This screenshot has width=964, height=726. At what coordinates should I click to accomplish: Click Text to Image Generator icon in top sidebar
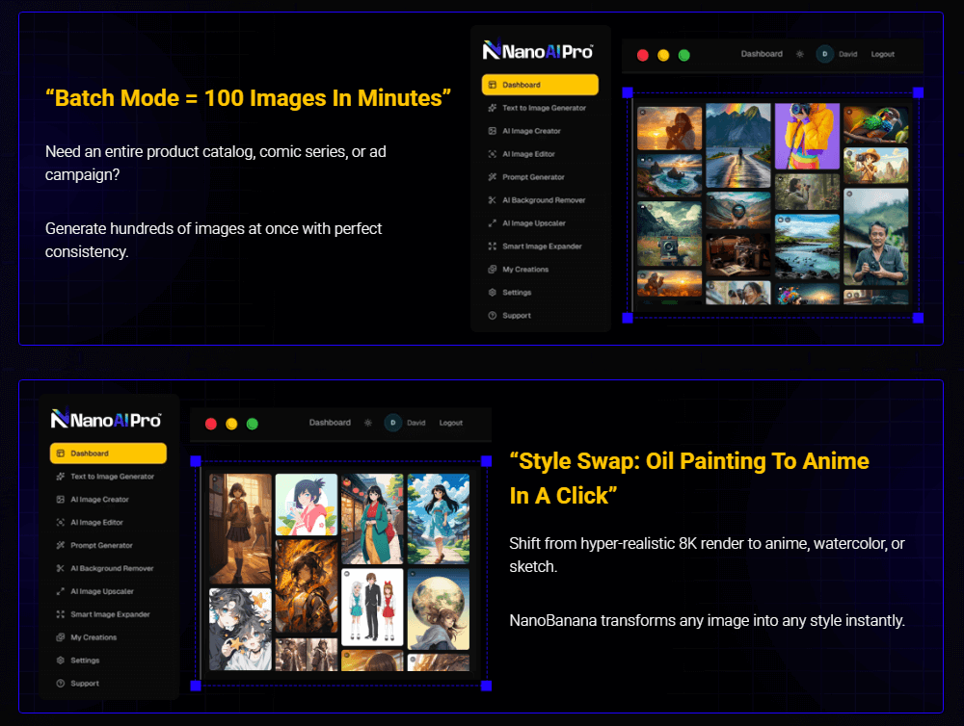coord(493,108)
